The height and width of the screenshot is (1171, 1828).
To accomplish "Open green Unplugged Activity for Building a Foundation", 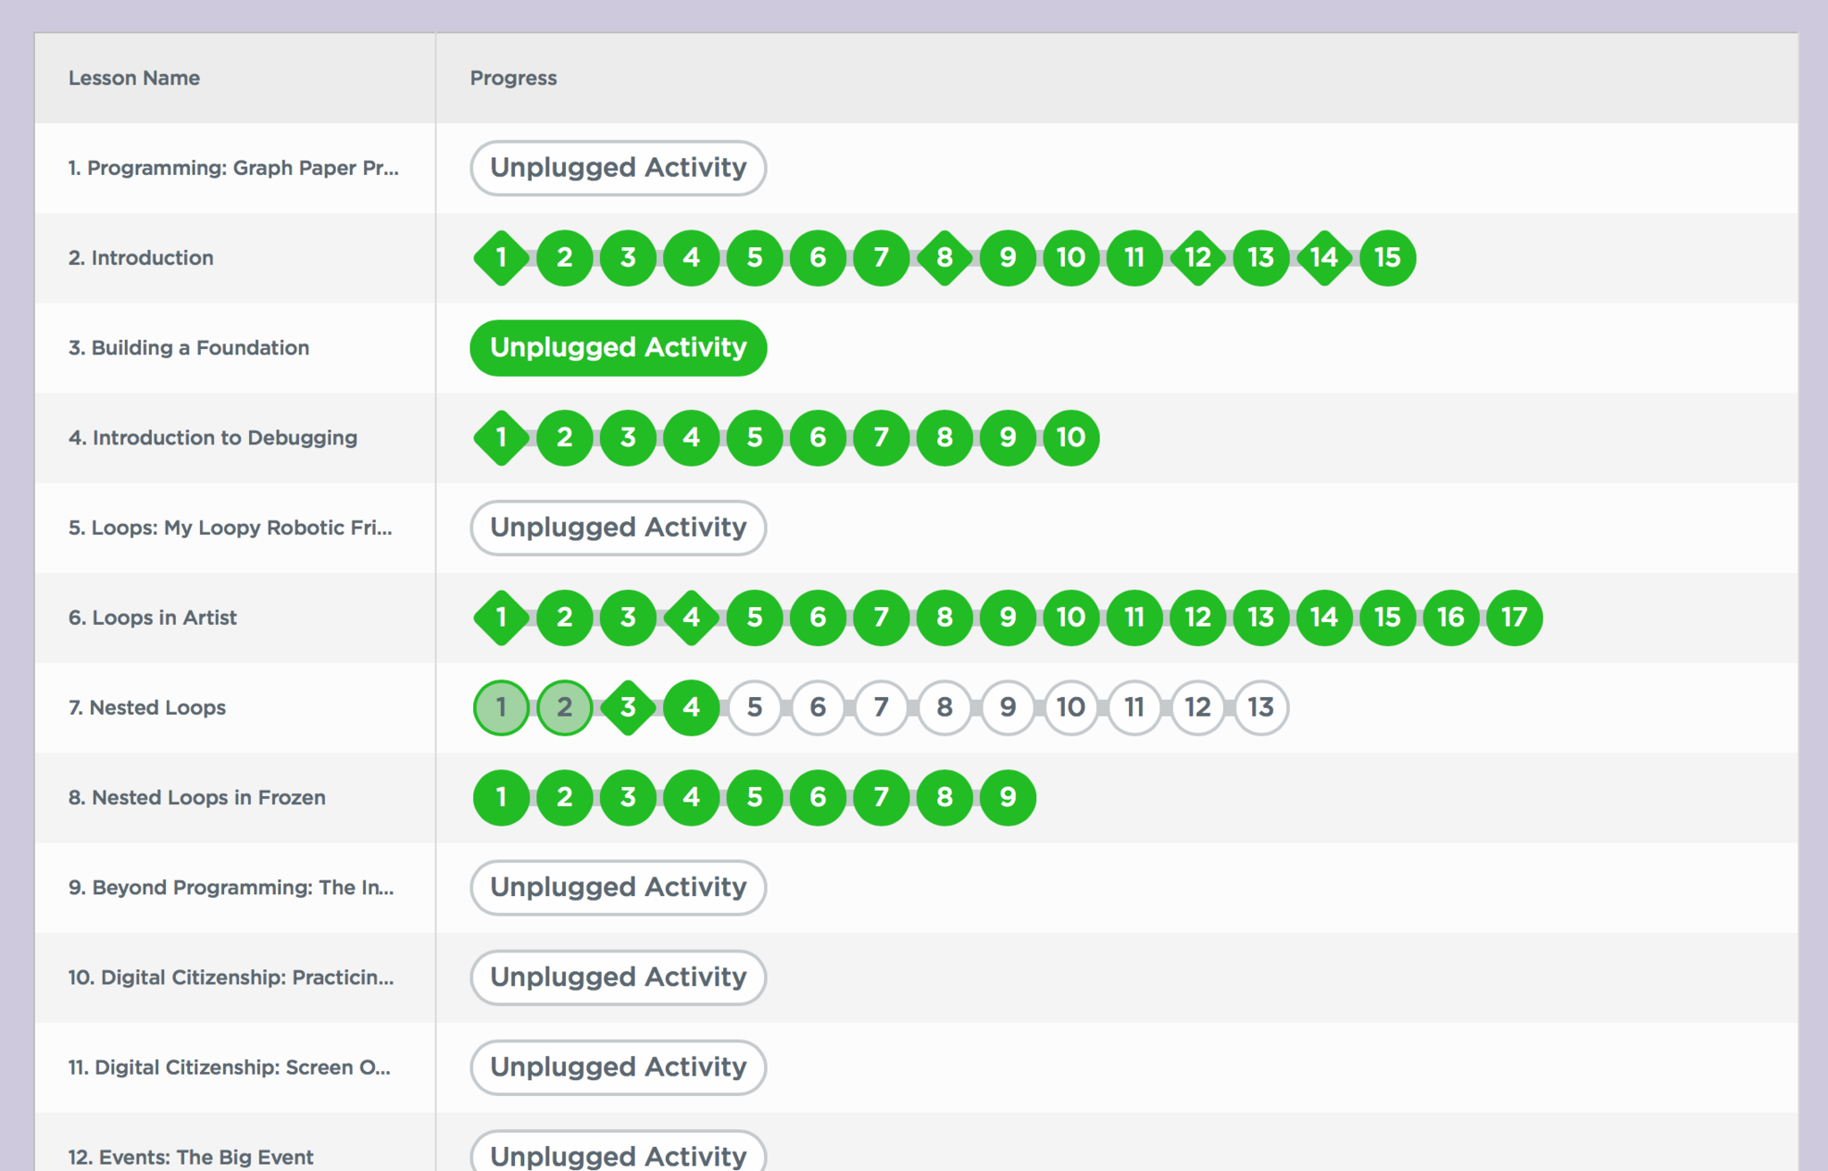I will (x=618, y=348).
